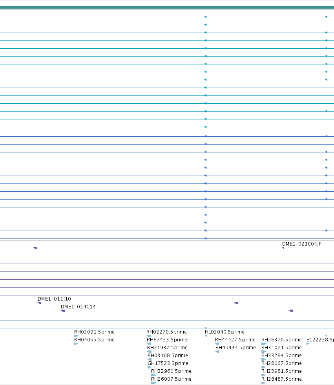Image resolution: width=334 pixels, height=385 pixels.
Task: Select the RH32960.5prime EST label
Action: click(171, 371)
